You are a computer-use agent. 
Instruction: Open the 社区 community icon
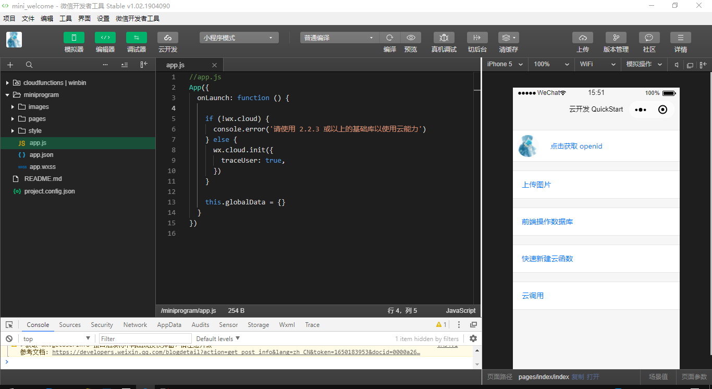click(x=649, y=38)
